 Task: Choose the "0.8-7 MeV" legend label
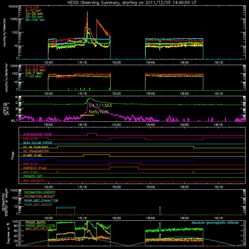pos(34,73)
